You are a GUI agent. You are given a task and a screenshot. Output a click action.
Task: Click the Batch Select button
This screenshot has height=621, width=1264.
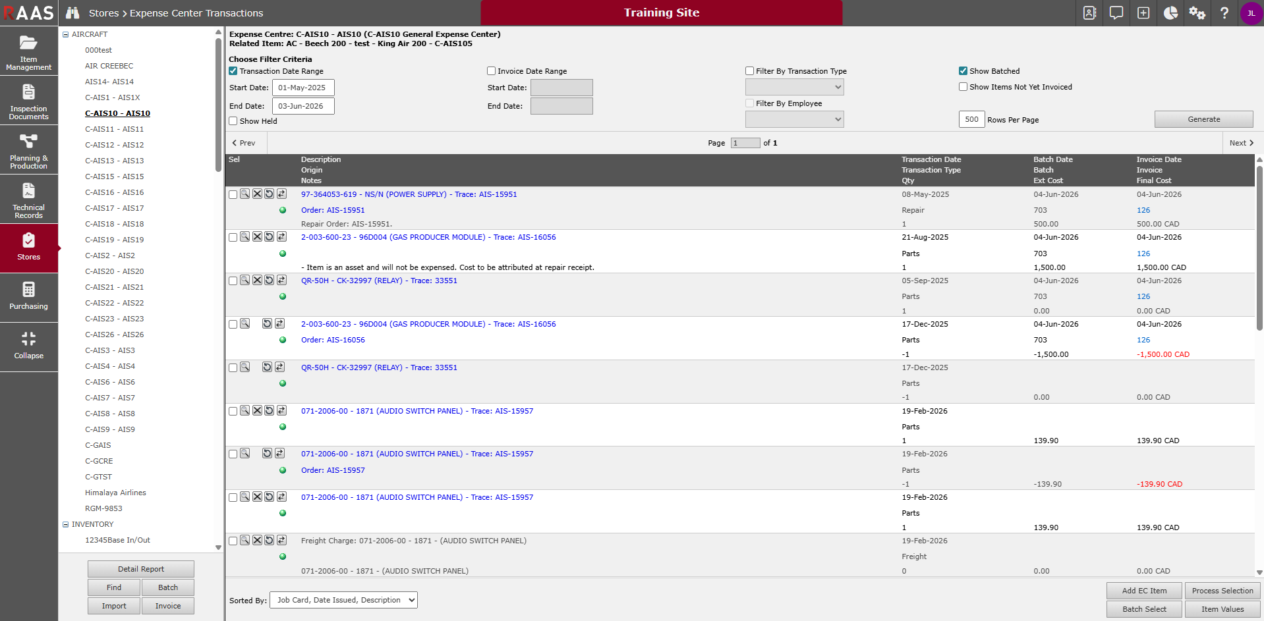(1144, 609)
